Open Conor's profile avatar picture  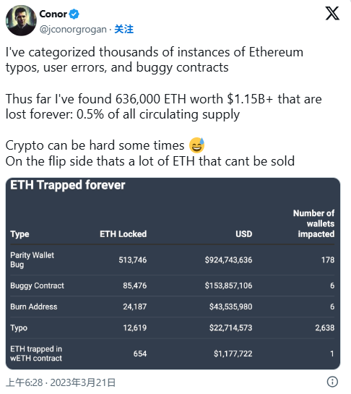pyautogui.click(x=21, y=21)
